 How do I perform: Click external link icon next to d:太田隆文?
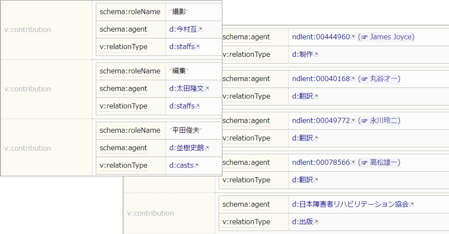tap(207, 89)
